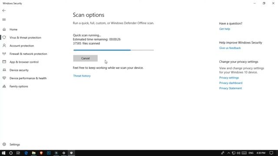This screenshot has width=278, height=156.
Task: Click the 'Scan options' heading
Action: pos(89,15)
